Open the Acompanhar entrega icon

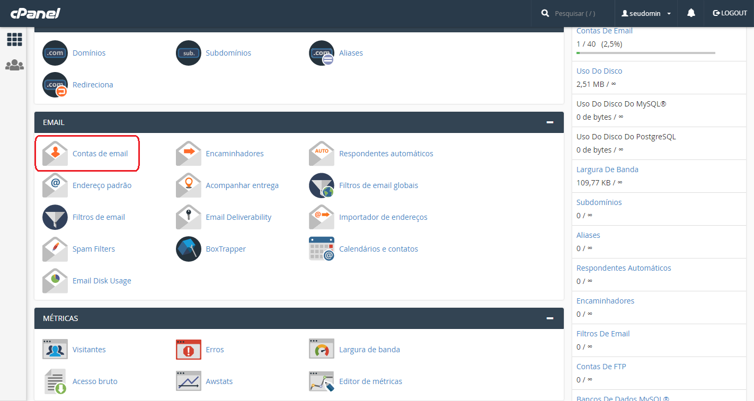tap(189, 185)
